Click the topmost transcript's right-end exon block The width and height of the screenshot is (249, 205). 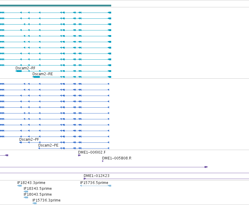point(109,13)
